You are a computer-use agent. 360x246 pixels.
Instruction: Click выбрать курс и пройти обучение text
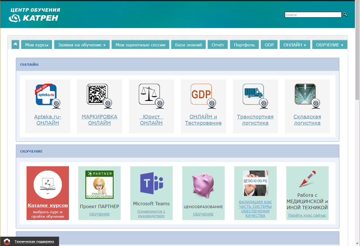tap(48, 214)
